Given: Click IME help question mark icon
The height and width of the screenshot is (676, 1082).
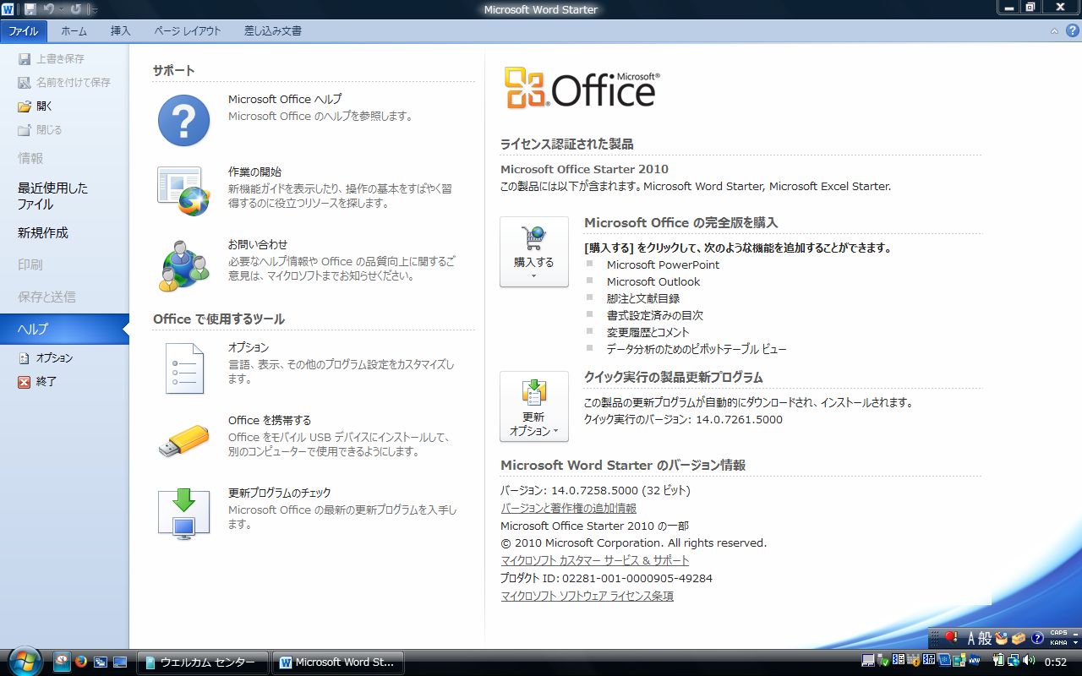Looking at the screenshot, I should [x=1037, y=638].
